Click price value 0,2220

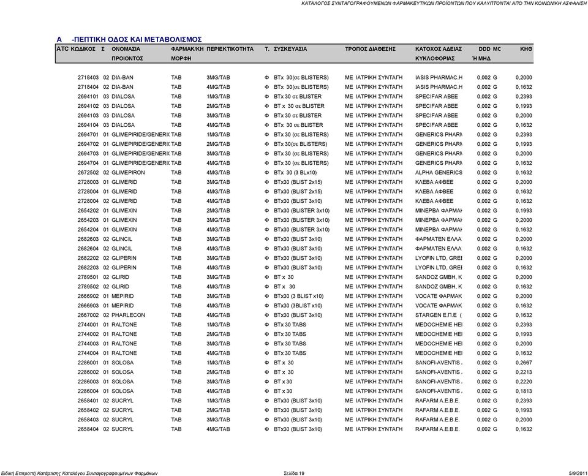point(524,382)
